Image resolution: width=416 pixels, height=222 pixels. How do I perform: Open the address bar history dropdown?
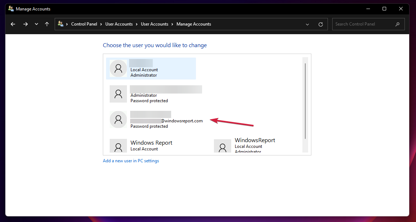307,24
